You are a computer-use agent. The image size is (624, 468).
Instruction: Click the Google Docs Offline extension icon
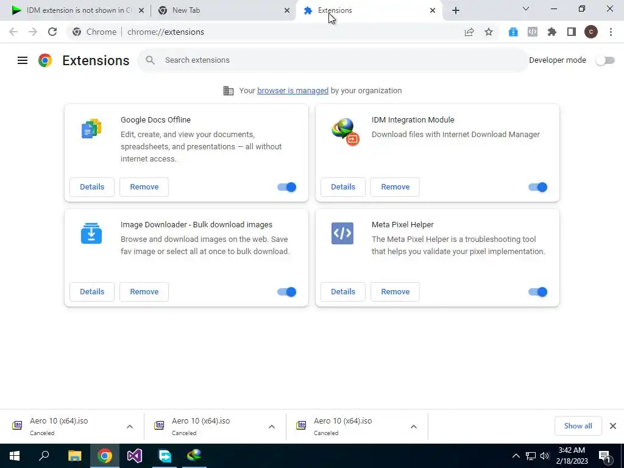[x=91, y=129]
